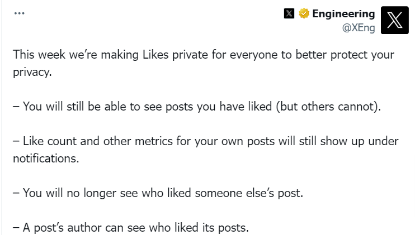
Task: Open the Engineering display name link
Action: (343, 14)
